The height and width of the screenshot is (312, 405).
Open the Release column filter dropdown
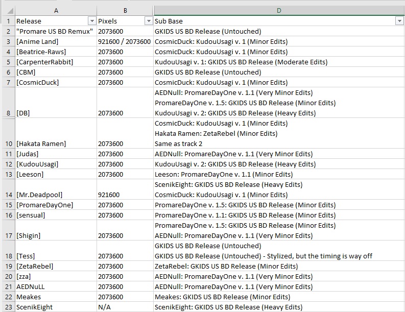[x=92, y=21]
